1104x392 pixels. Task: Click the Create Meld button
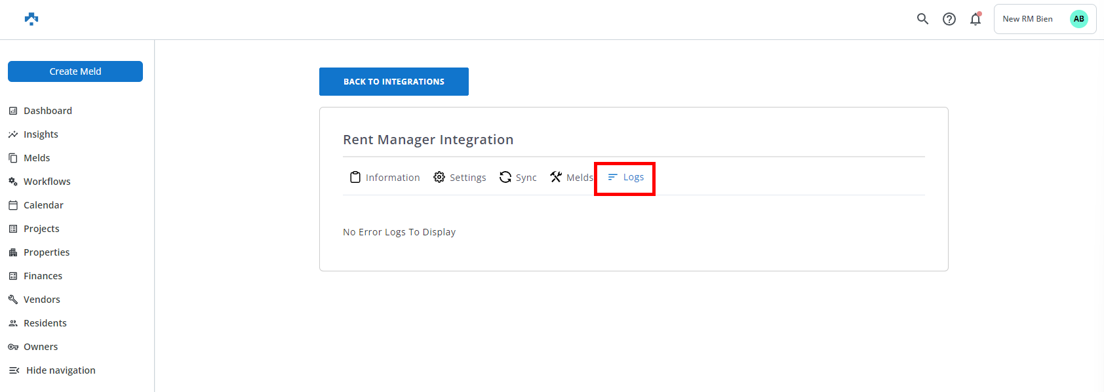click(75, 71)
